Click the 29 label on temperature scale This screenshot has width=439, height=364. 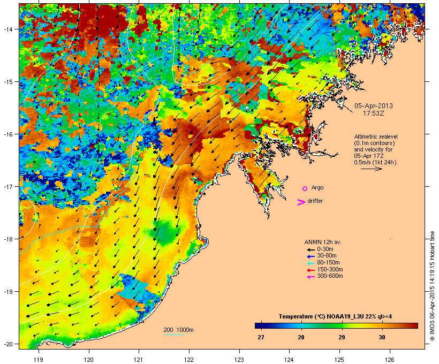click(x=342, y=337)
